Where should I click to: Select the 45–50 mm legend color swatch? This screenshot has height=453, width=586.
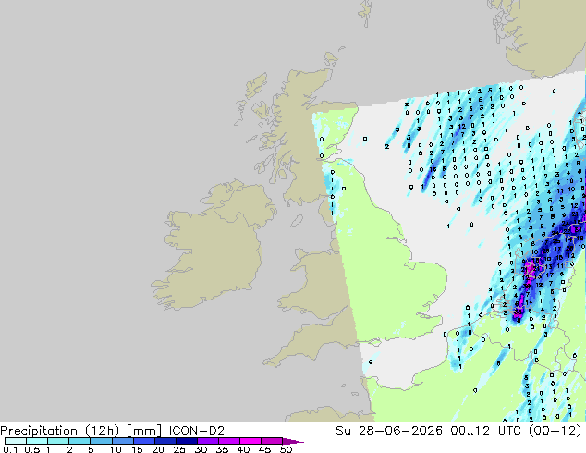pos(272,441)
